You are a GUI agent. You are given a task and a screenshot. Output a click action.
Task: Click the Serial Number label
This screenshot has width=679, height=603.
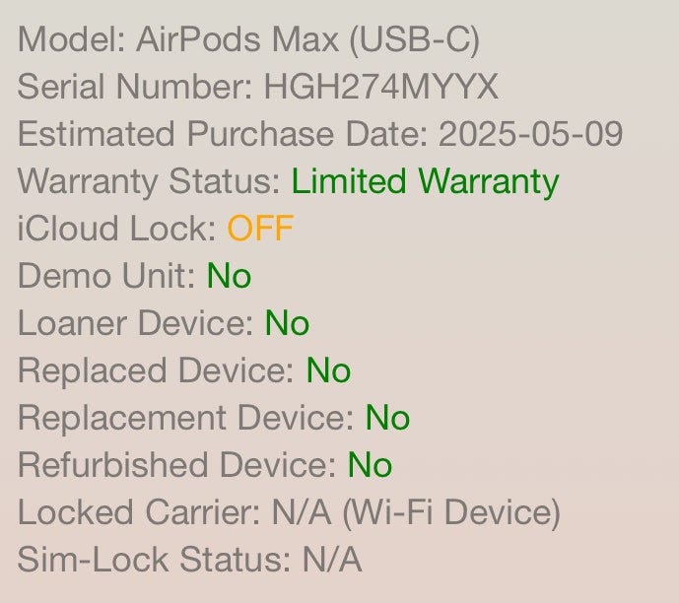pos(135,88)
